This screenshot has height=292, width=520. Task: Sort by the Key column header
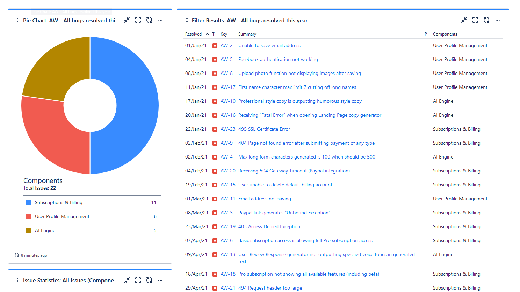(x=224, y=34)
